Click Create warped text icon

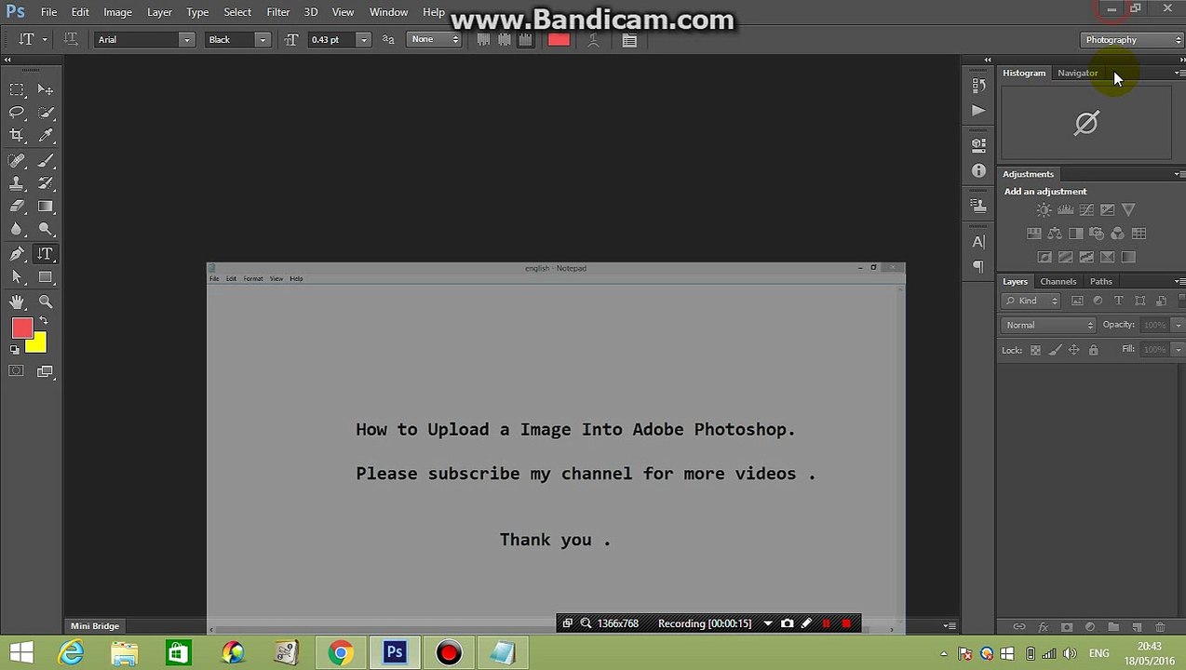click(593, 40)
